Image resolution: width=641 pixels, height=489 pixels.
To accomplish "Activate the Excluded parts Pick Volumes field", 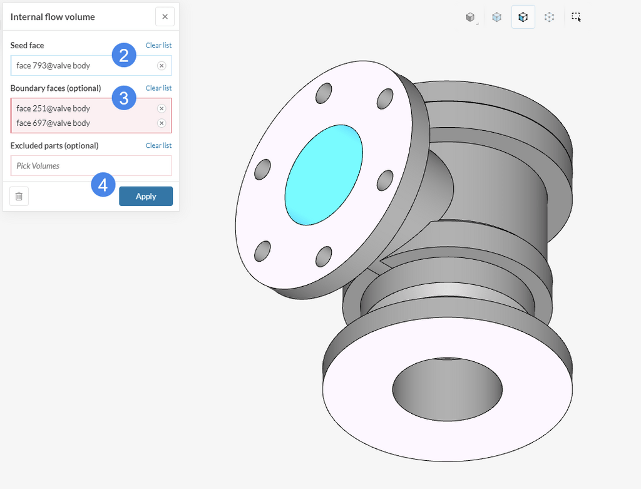I will click(91, 165).
